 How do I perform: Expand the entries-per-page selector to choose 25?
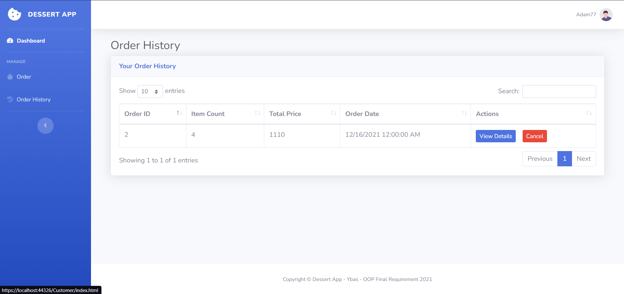pos(150,91)
